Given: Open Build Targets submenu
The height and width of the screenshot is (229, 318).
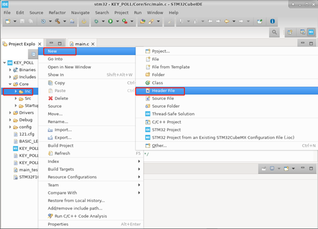Looking at the screenshot, I should click(91, 169).
